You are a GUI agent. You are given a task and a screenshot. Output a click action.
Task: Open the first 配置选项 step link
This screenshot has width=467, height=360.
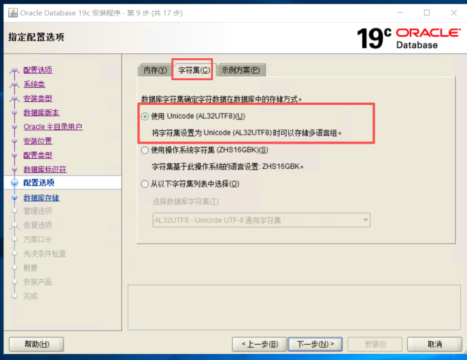[38, 70]
